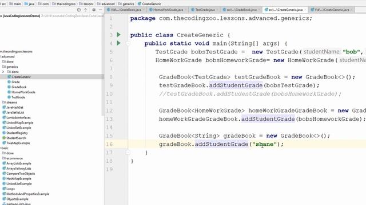Click the run arrow beside class CreateGeneric
This screenshot has height=205, width=366.
pyautogui.click(x=118, y=35)
